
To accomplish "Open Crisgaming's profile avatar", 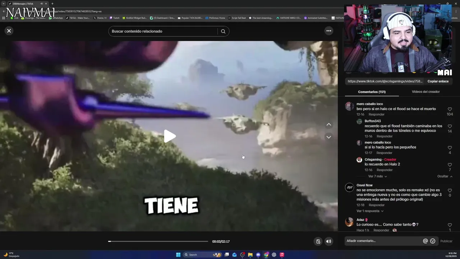I will [359, 160].
